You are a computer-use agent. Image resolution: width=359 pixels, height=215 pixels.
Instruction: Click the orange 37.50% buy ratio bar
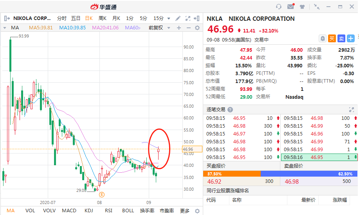tap(232, 174)
